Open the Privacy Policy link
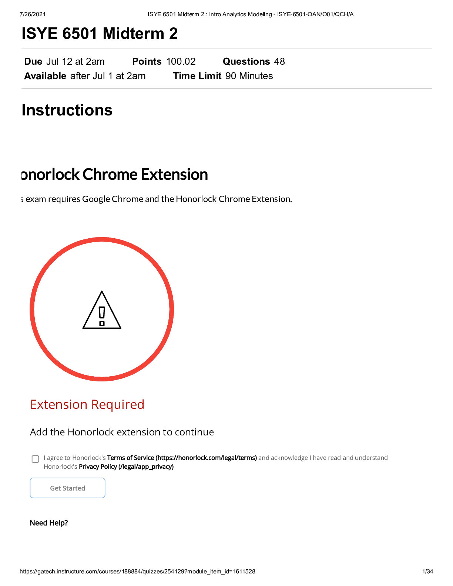Screen dimensions: 453x586 pyautogui.click(x=126, y=467)
